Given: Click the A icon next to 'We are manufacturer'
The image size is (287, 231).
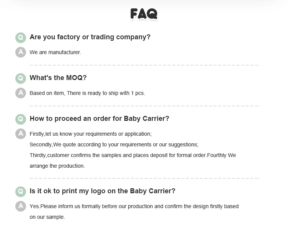Looking at the screenshot, I should [x=20, y=52].
